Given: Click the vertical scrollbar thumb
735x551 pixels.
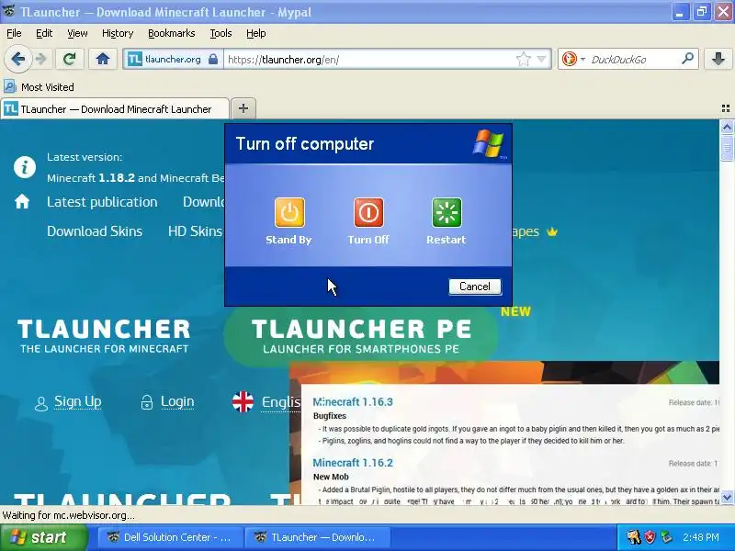Looking at the screenshot, I should [x=727, y=149].
